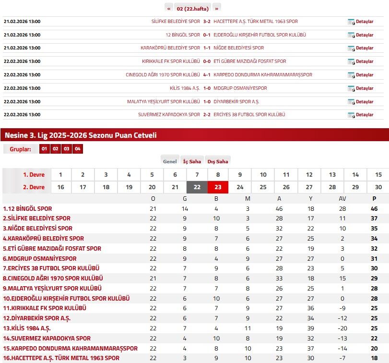Select week 26 in 2. Devre
Viewport: 389px width, 363px height.
coord(286,187)
